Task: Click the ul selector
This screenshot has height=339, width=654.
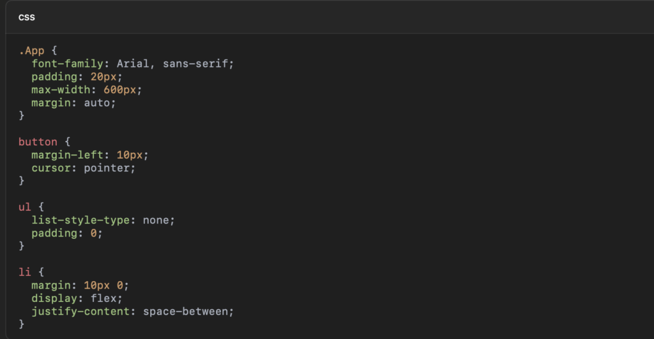Action: click(25, 206)
